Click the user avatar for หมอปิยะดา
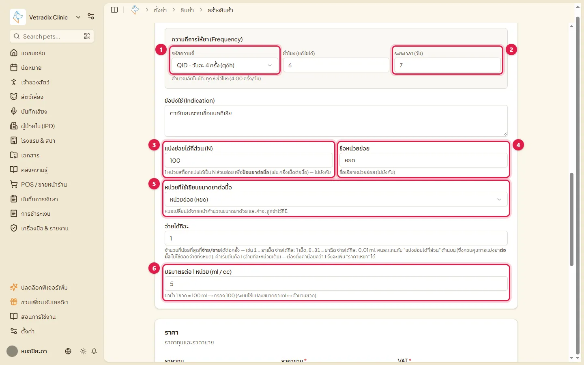 coord(12,351)
